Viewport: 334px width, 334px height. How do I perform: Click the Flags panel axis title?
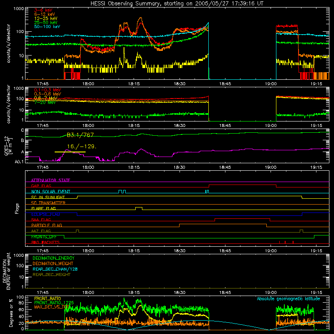[x=17, y=208]
